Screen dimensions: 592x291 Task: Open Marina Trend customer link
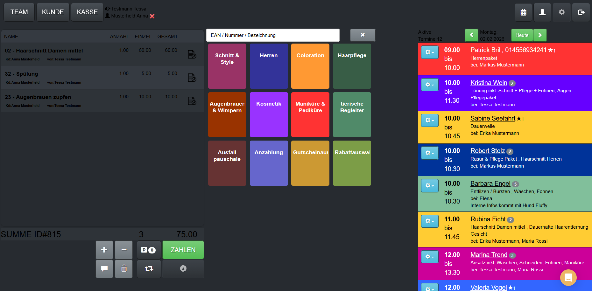point(489,255)
